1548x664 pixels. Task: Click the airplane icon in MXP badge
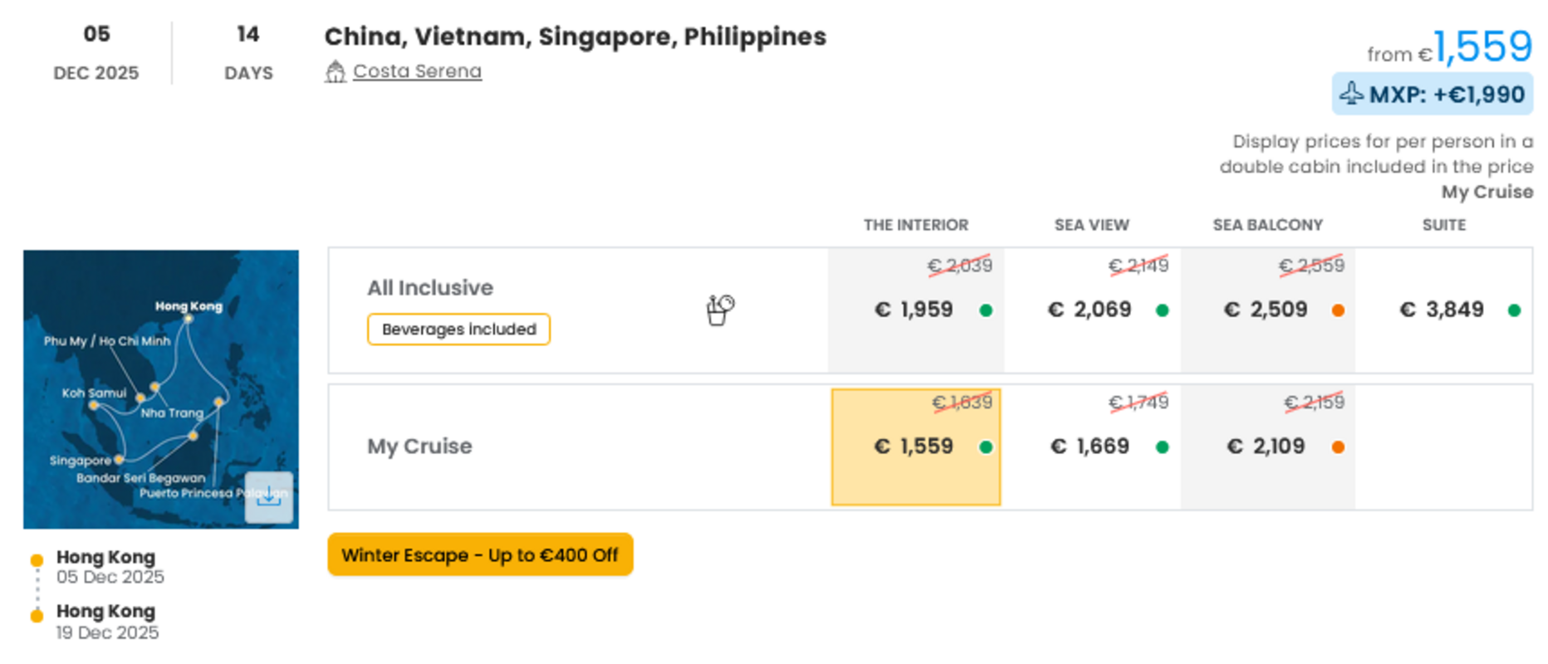click(1351, 94)
